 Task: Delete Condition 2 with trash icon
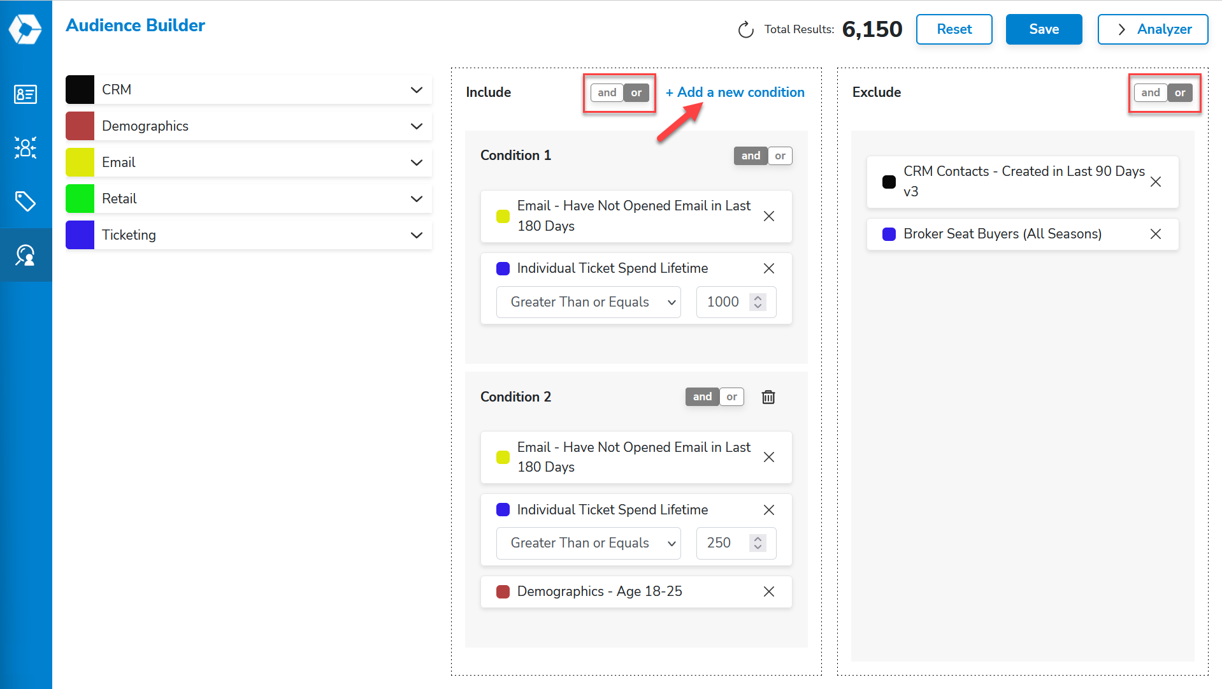point(768,397)
